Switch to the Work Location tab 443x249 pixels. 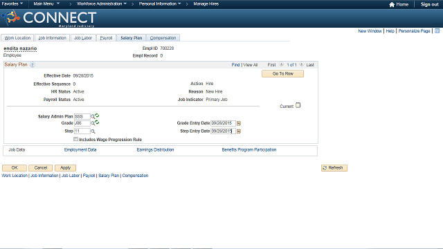(17, 38)
